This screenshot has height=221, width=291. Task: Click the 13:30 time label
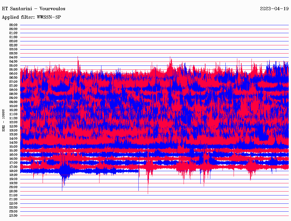tap(13, 134)
